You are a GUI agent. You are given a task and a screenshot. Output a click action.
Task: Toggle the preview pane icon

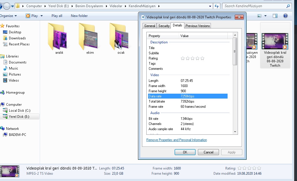275,16
